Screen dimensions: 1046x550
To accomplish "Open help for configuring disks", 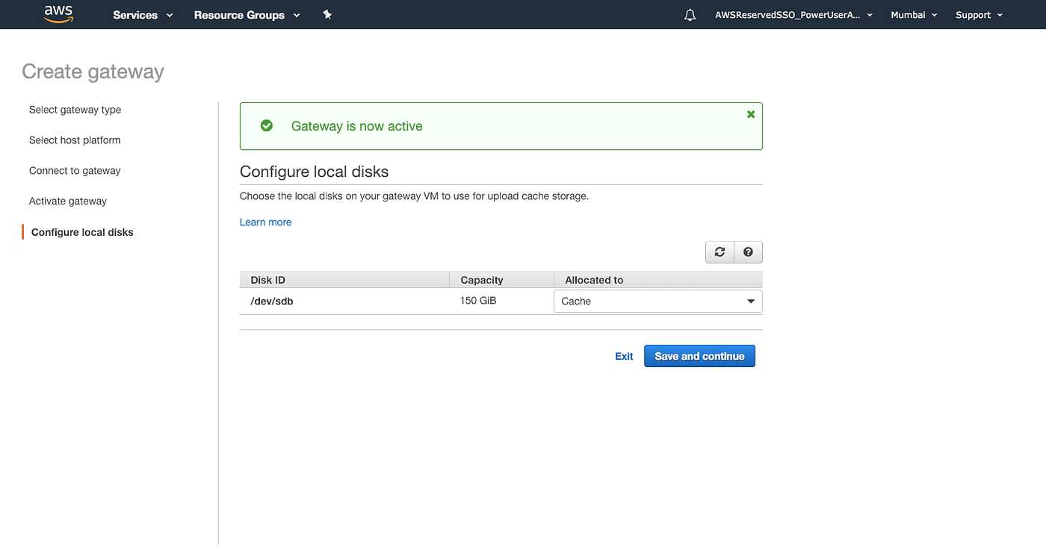I will pyautogui.click(x=747, y=251).
